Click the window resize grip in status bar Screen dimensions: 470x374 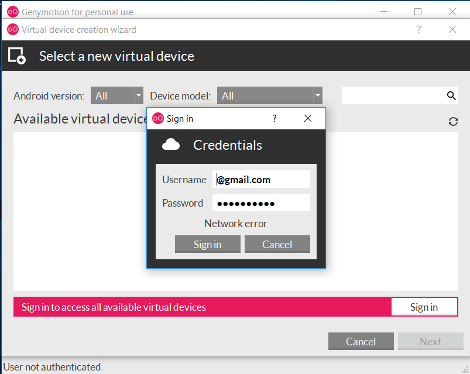(x=465, y=370)
